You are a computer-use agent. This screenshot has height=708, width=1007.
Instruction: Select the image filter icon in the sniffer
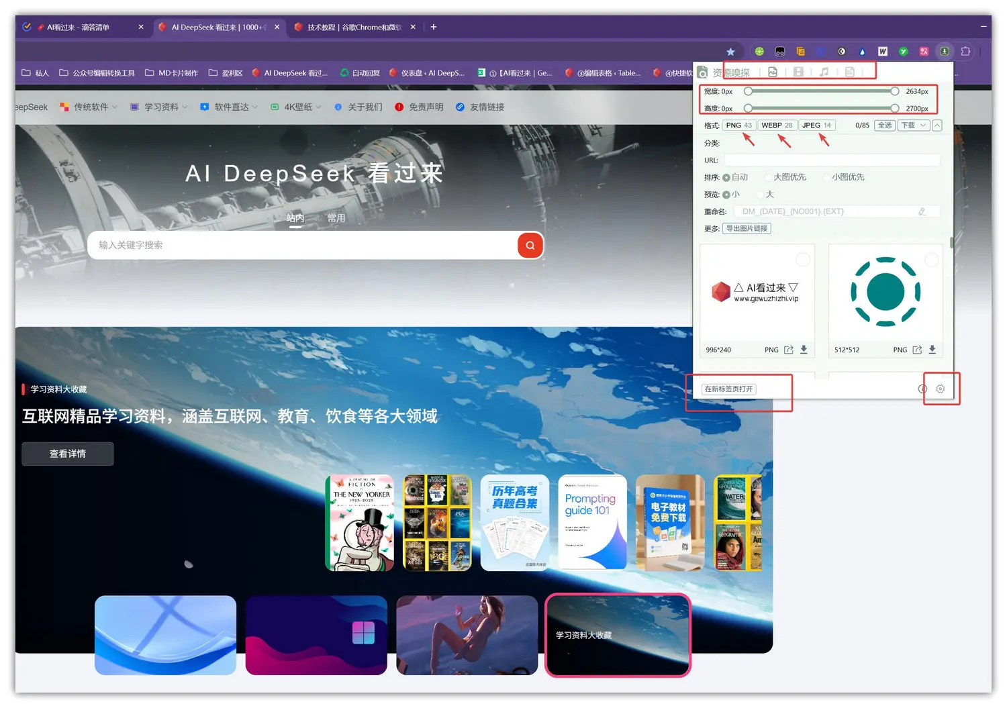click(773, 72)
